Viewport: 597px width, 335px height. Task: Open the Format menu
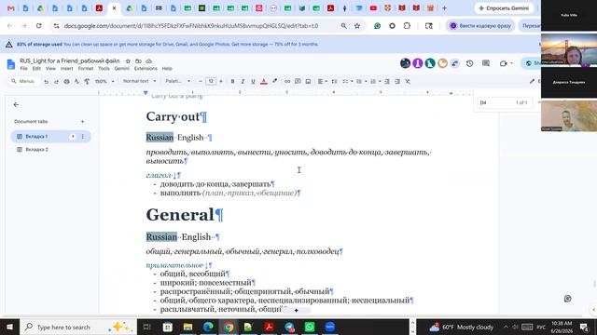(86, 69)
